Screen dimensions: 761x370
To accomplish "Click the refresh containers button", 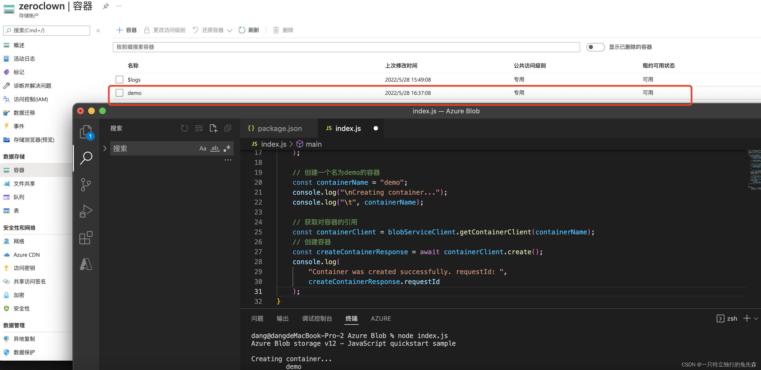I will click(249, 30).
